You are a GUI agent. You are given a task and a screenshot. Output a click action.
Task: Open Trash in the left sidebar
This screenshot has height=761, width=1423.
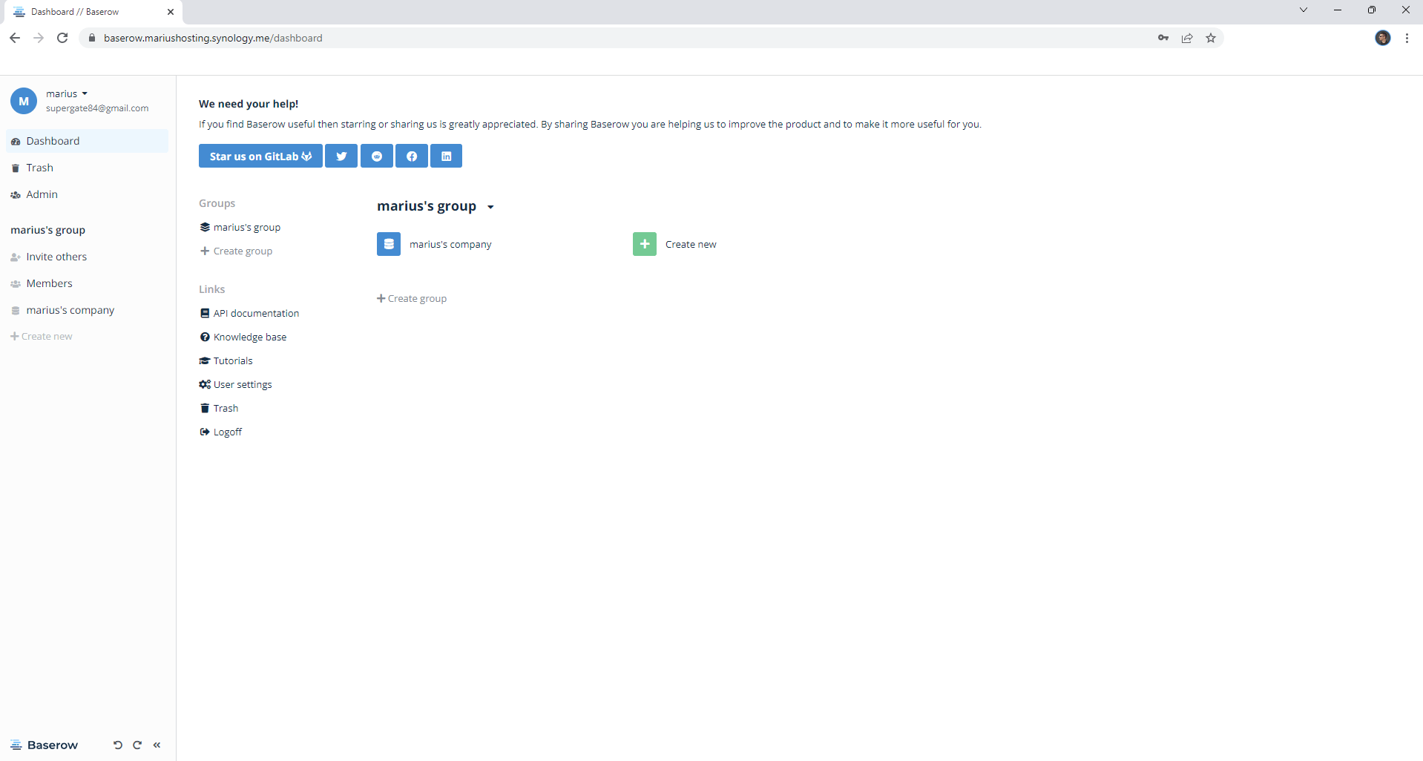click(x=88, y=168)
